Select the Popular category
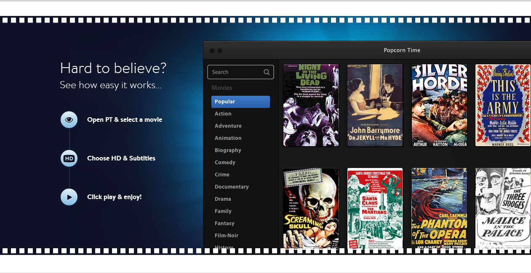531x273 pixels. click(x=240, y=102)
